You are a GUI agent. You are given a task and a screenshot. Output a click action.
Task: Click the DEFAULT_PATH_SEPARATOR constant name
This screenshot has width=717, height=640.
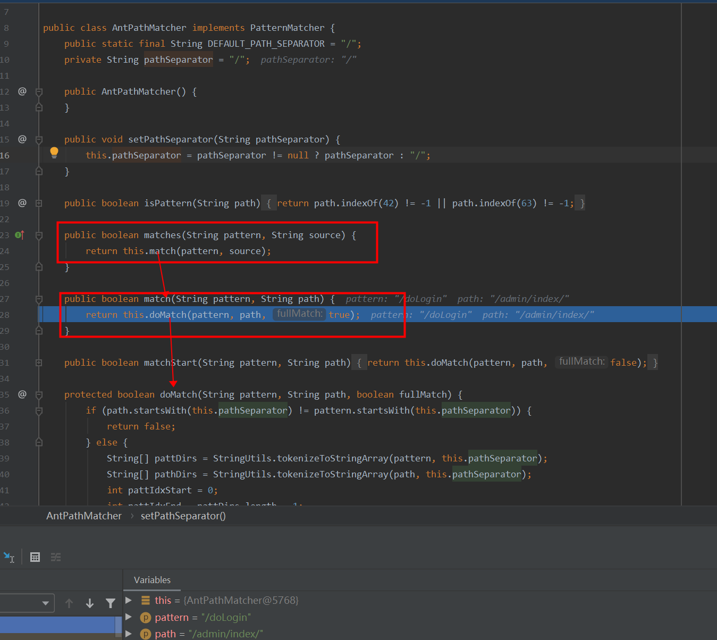point(266,44)
